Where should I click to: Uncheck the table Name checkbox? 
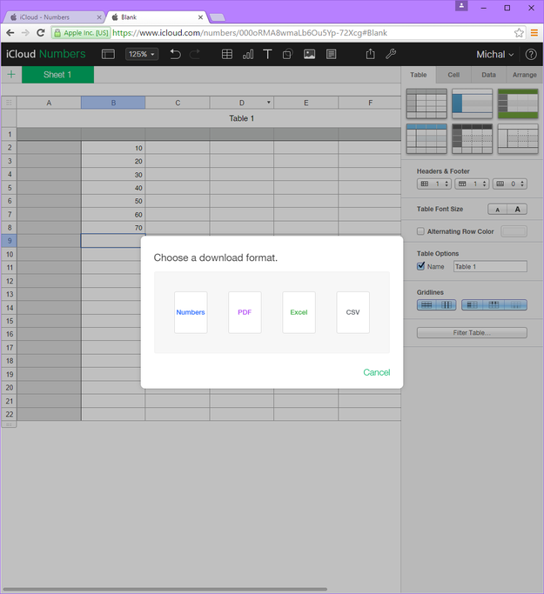(x=420, y=266)
